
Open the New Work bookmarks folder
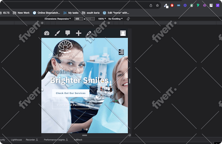[21, 13]
